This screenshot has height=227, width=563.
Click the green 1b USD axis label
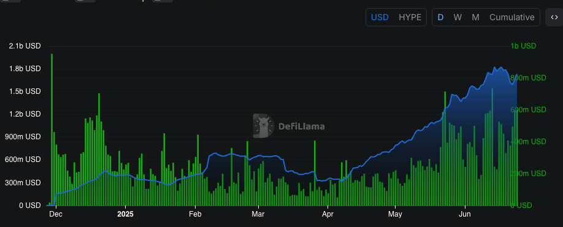523,46
